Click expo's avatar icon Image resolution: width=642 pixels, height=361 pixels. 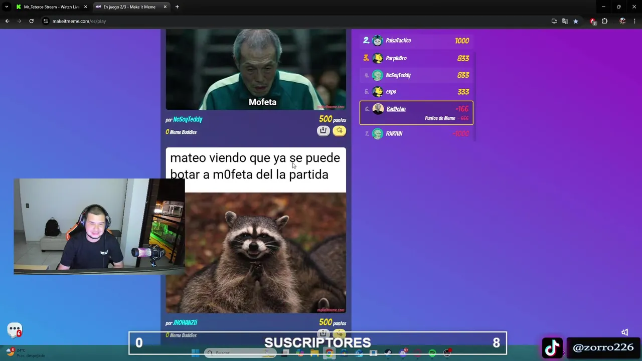[x=378, y=92]
